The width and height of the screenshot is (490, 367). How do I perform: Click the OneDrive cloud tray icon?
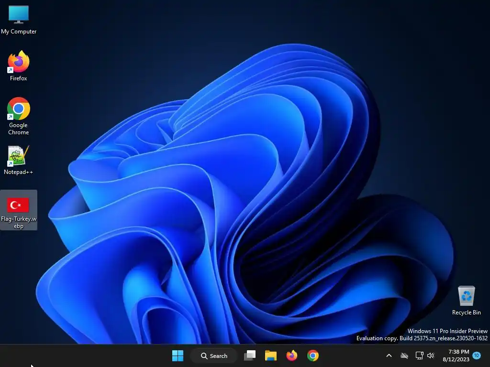404,356
